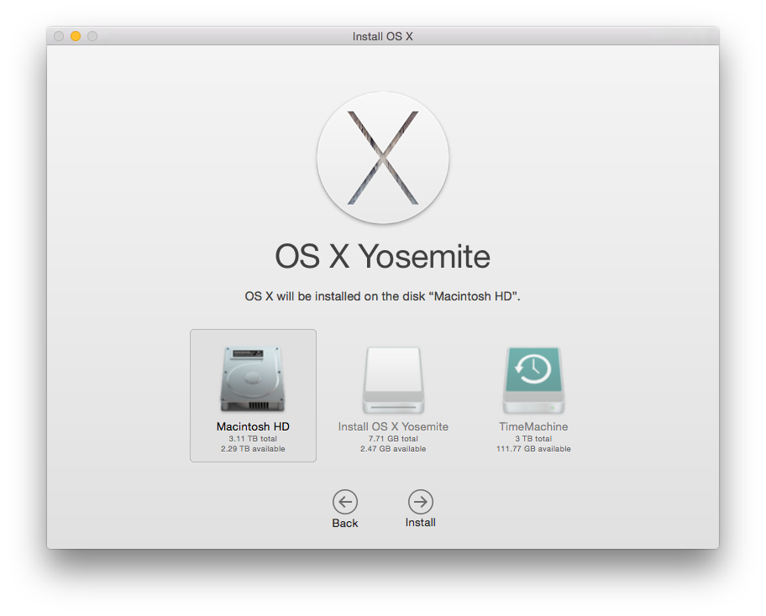Click the 'OS X Yosemite' heading
766x616 pixels.
(382, 257)
